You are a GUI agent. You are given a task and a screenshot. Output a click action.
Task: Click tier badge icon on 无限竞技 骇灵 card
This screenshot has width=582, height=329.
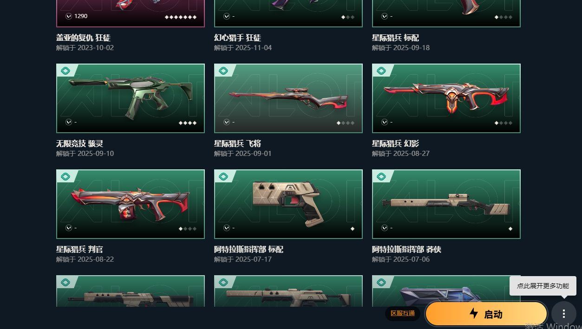[x=65, y=71]
